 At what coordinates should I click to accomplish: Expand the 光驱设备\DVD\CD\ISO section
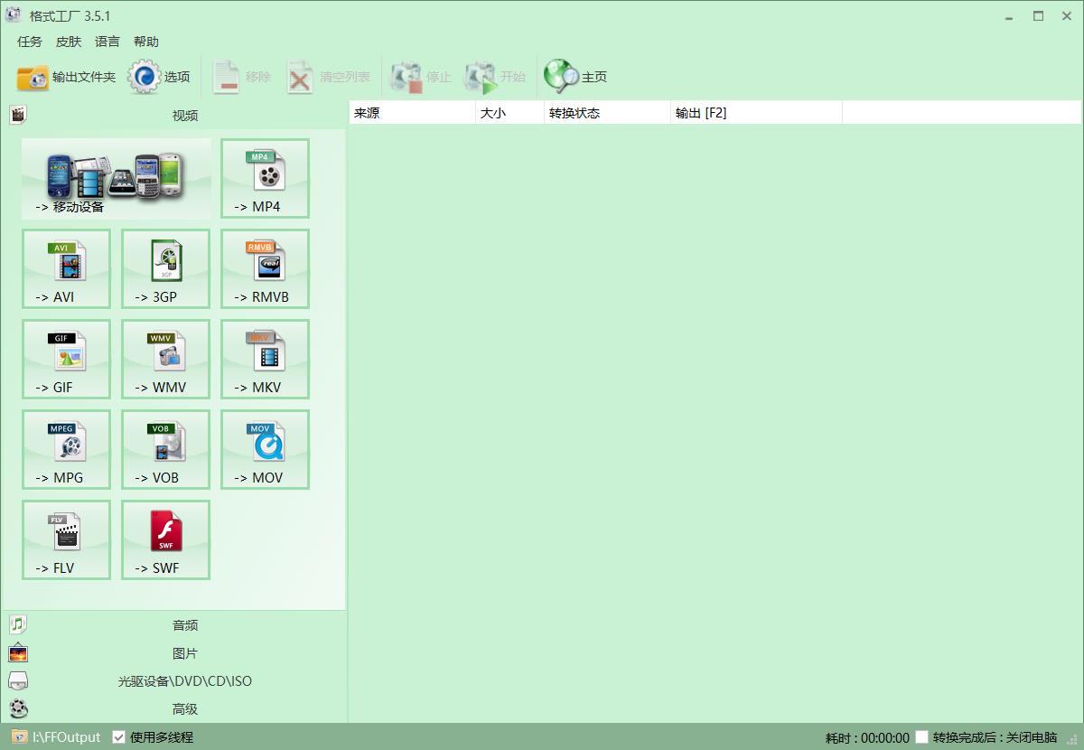pos(184,681)
